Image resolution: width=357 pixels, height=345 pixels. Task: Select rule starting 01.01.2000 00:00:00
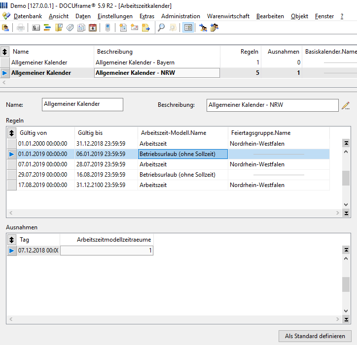coord(168,144)
